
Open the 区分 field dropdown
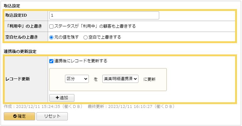pyautogui.click(x=77, y=79)
